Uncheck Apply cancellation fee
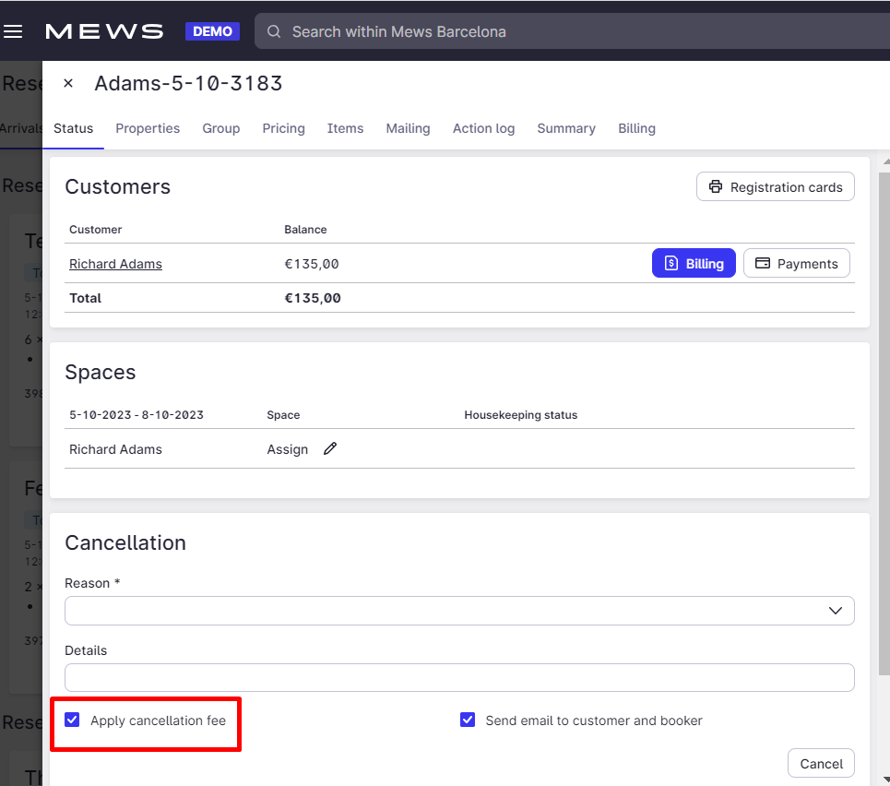The image size is (890, 786). click(x=73, y=720)
